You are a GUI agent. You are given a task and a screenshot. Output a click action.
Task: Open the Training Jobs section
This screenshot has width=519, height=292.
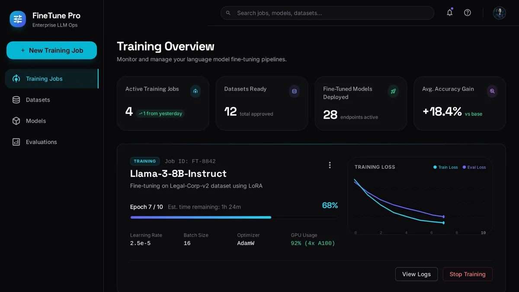pos(51,79)
